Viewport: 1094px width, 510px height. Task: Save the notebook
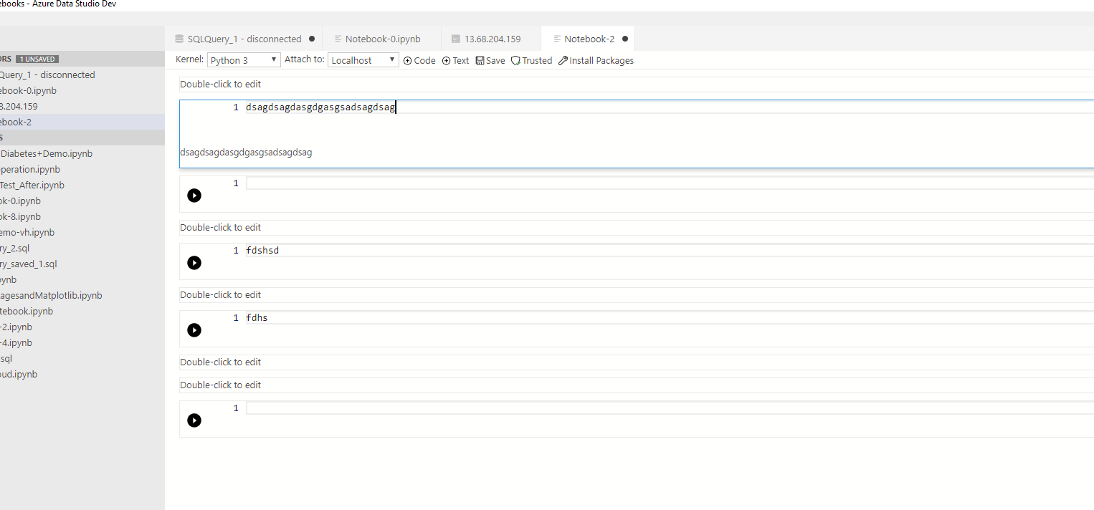490,61
